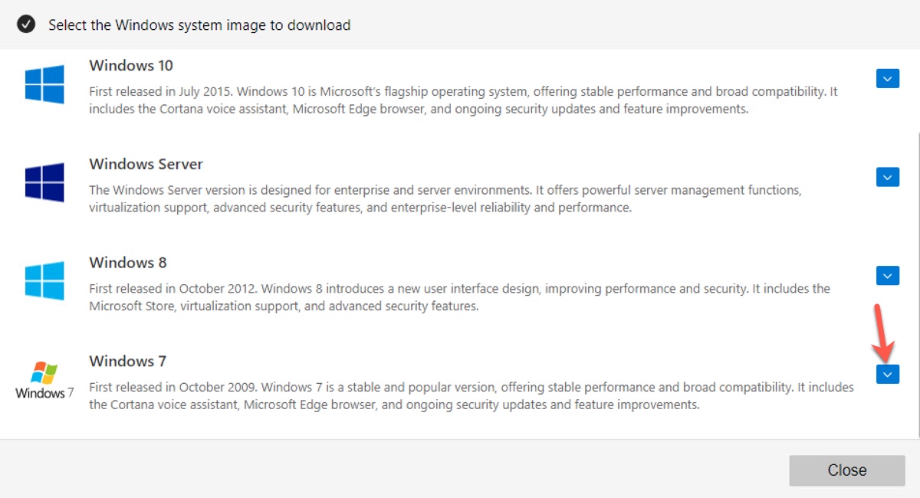This screenshot has width=920, height=498.
Task: Click the Windows 8 description text
Action: click(x=458, y=297)
